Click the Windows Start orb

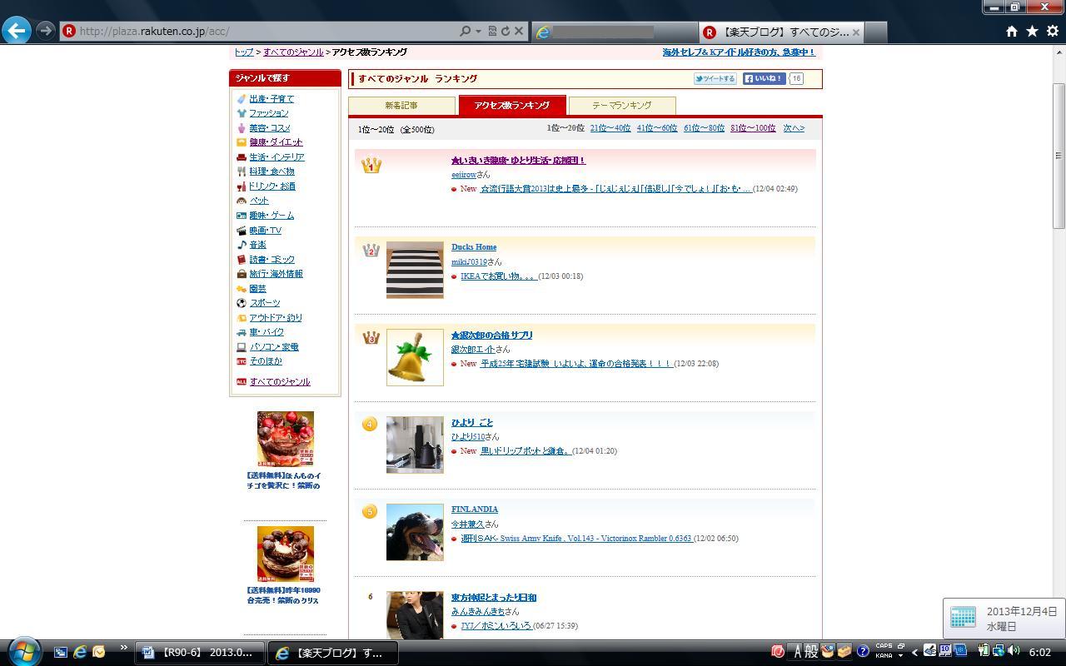coord(22,652)
